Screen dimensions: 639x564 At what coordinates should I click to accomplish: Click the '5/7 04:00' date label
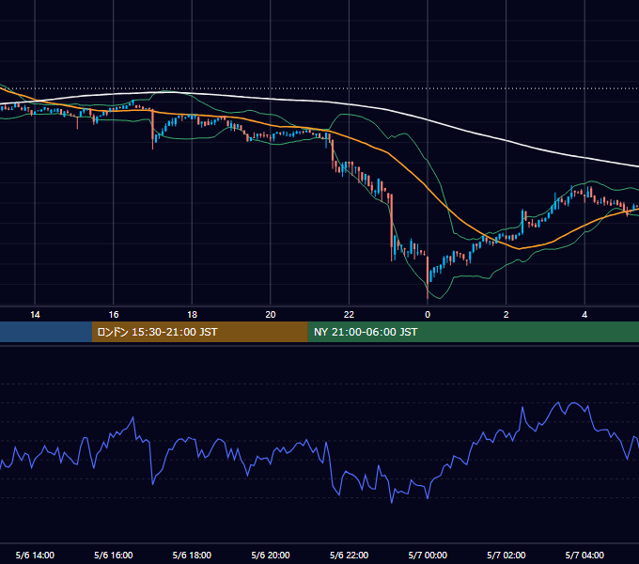pyautogui.click(x=584, y=555)
